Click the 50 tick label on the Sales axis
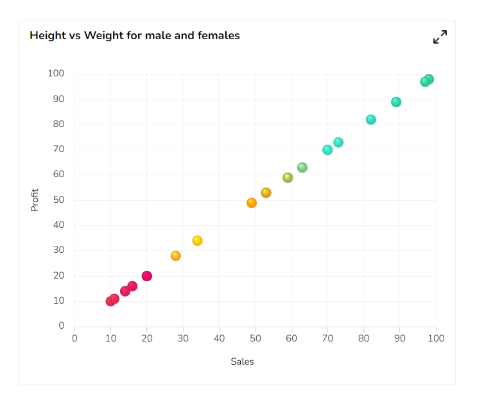The height and width of the screenshot is (407, 477). pos(256,338)
